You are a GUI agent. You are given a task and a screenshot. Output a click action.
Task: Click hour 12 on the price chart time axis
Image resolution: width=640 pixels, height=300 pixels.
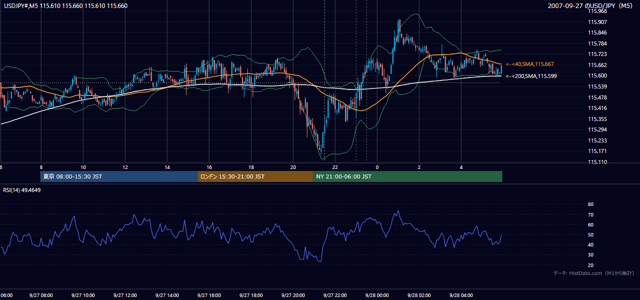(125, 167)
